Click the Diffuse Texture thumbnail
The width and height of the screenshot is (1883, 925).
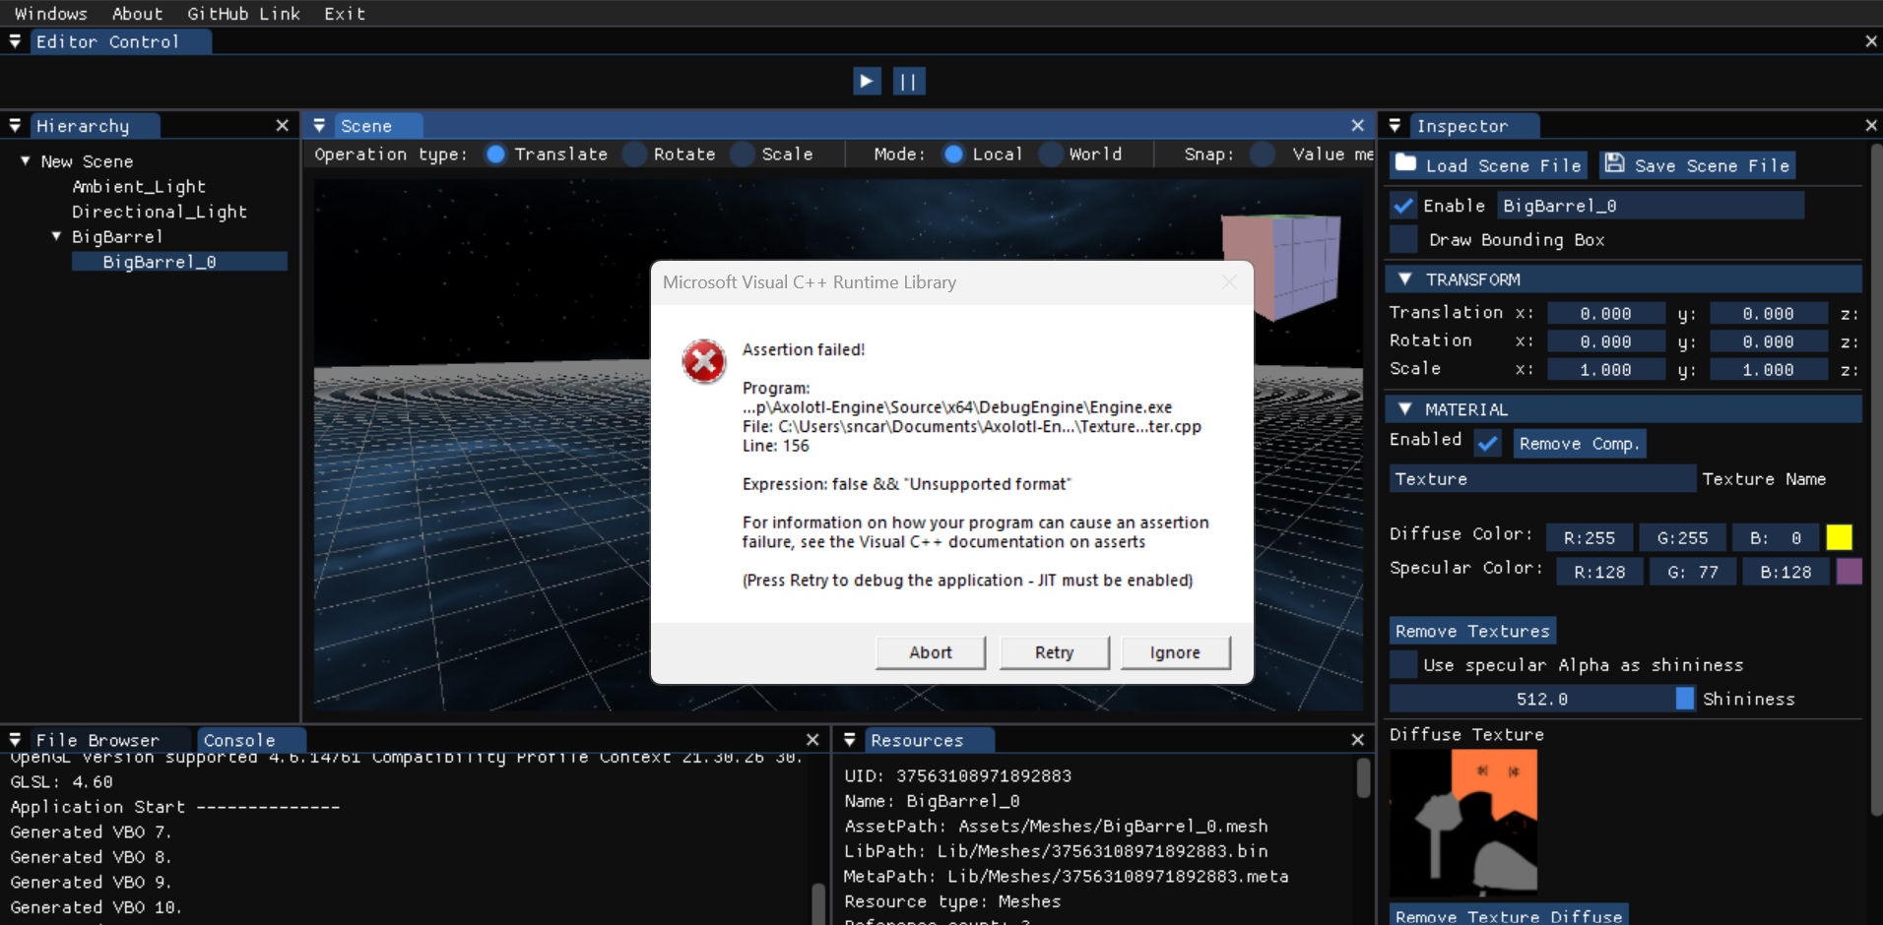click(1461, 820)
